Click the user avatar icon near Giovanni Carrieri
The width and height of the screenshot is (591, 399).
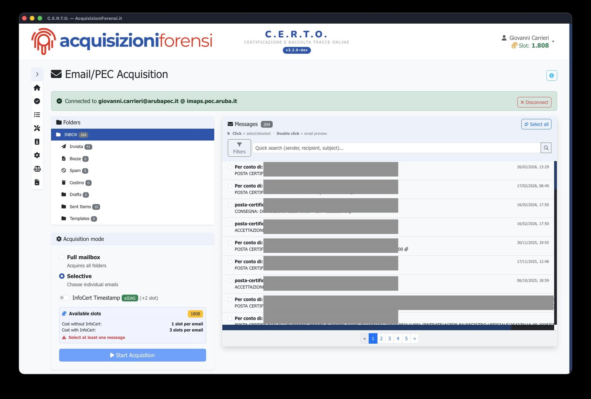[x=504, y=38]
